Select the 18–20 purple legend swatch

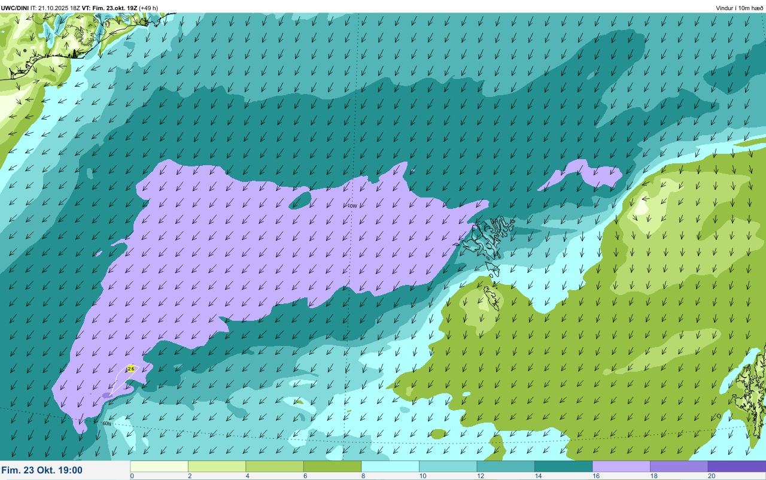[679, 466]
